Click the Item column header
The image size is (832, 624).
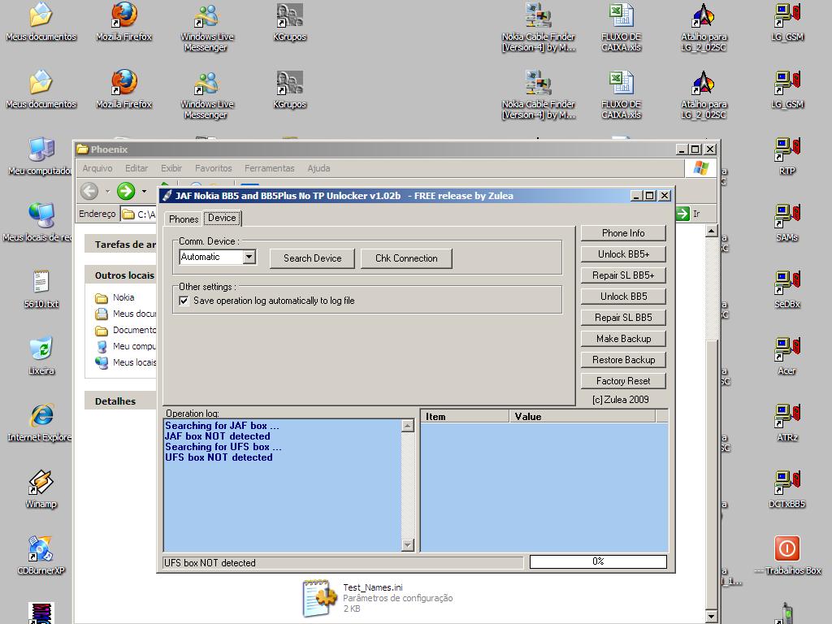pyautogui.click(x=465, y=417)
